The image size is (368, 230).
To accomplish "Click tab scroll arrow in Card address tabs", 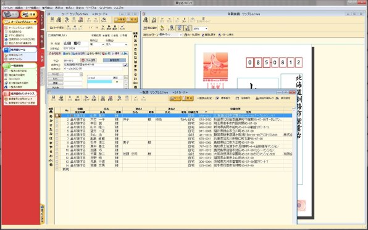I will tap(125, 54).
